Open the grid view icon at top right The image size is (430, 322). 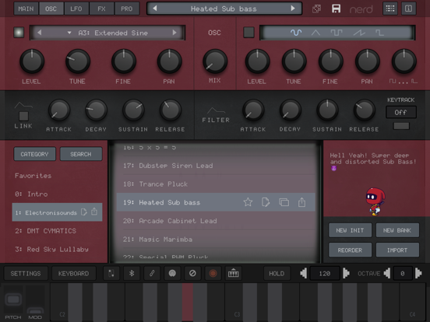pyautogui.click(x=390, y=9)
